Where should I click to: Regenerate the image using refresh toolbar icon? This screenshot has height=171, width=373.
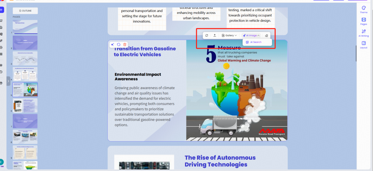207,35
